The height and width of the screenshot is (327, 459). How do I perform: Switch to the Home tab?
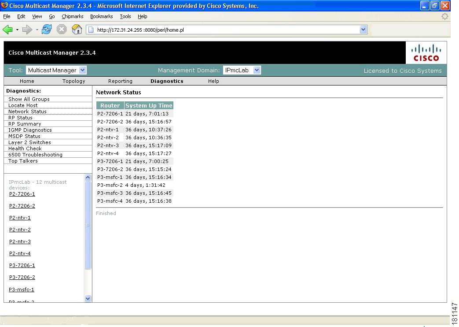[x=27, y=81]
